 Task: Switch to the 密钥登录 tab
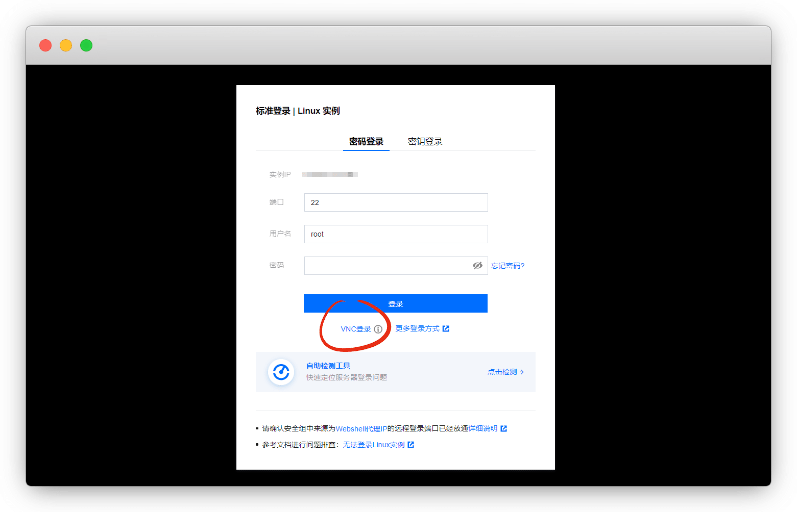[425, 142]
